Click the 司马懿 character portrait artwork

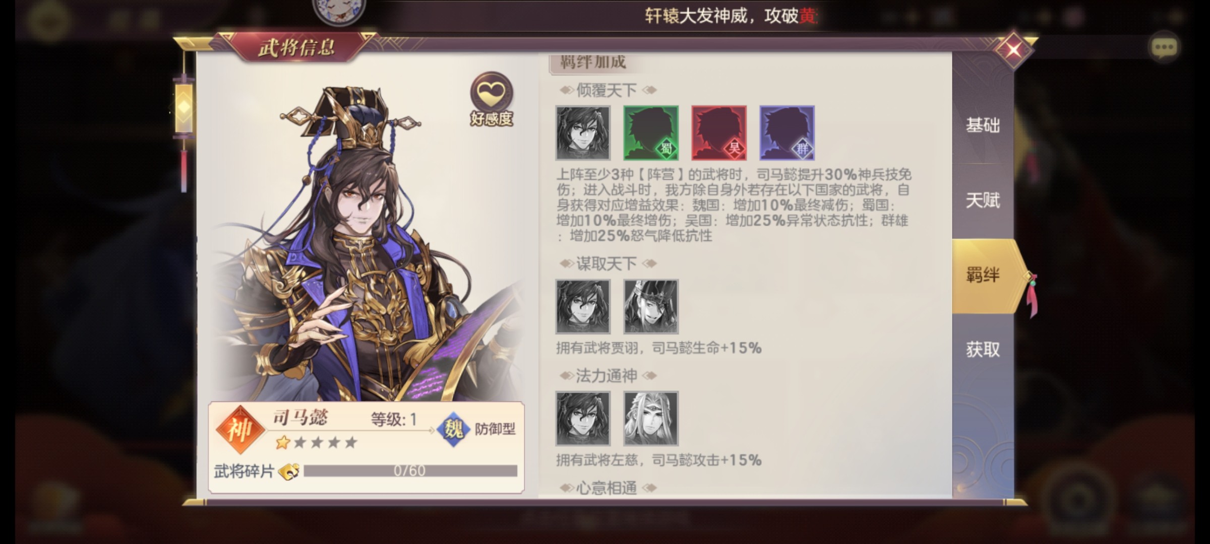tap(363, 242)
